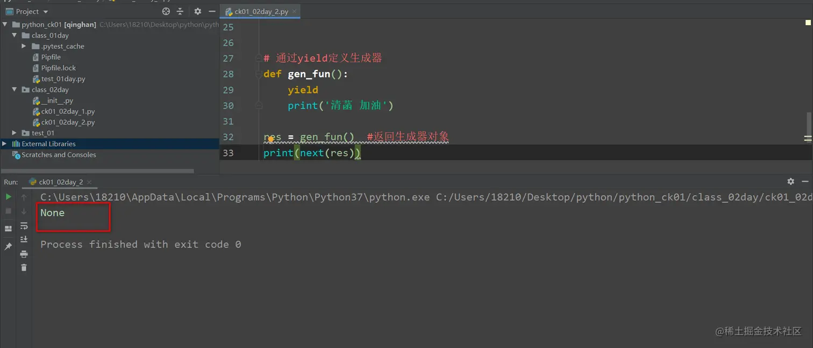813x348 pixels.
Task: Open the Run panel settings gear
Action: pos(790,182)
